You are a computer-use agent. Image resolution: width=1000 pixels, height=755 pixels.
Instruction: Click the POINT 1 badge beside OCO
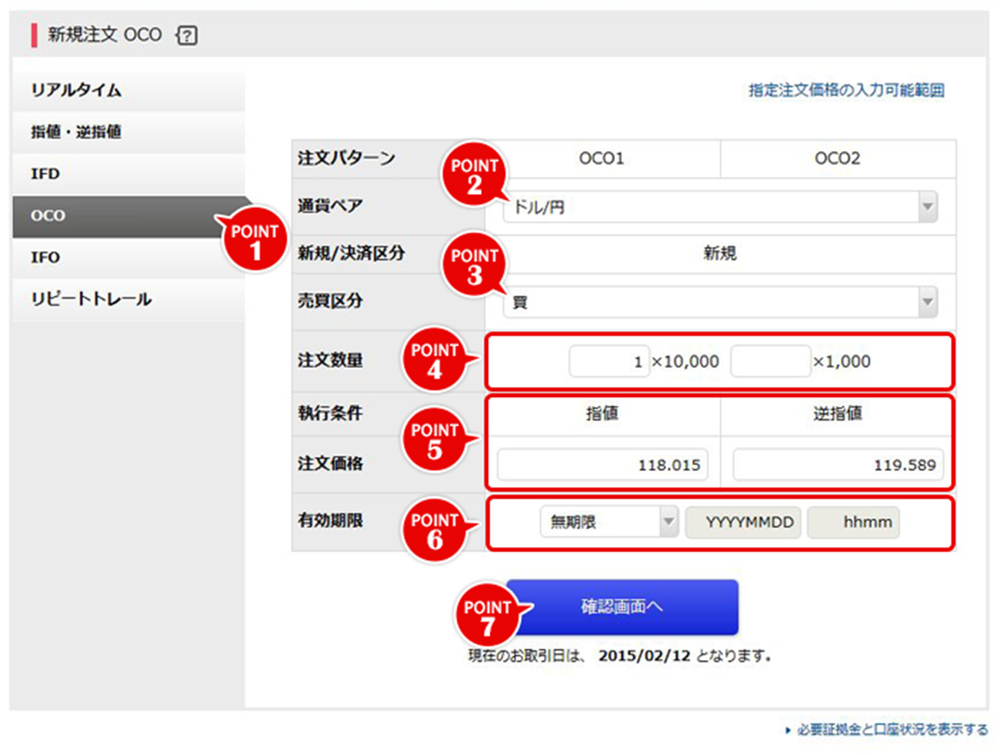[254, 241]
